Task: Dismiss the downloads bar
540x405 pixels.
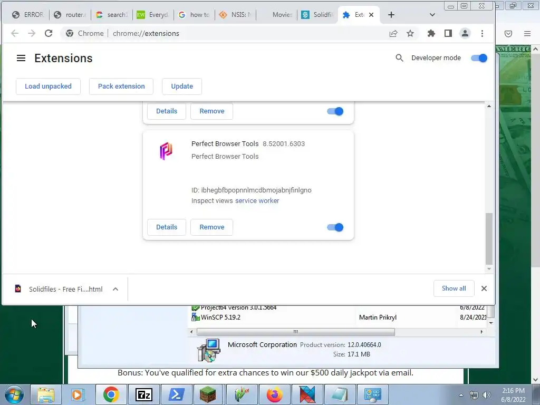Action: click(x=484, y=288)
